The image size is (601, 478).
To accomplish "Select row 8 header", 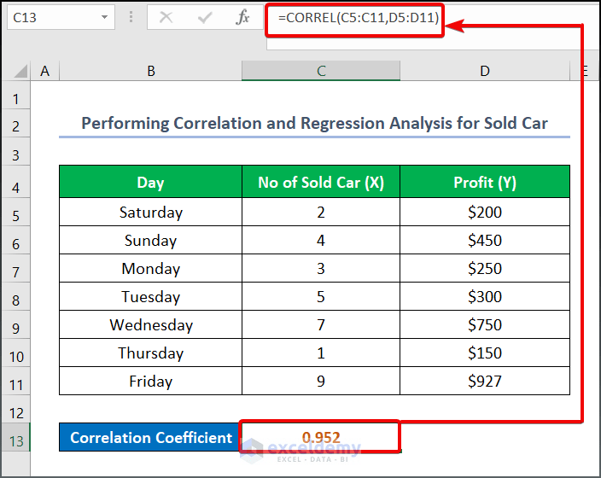I will [15, 297].
